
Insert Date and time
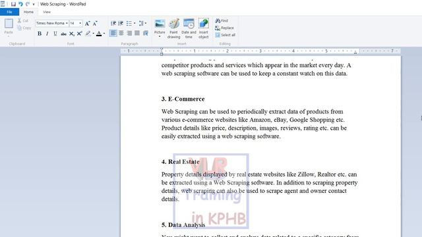pyautogui.click(x=189, y=28)
